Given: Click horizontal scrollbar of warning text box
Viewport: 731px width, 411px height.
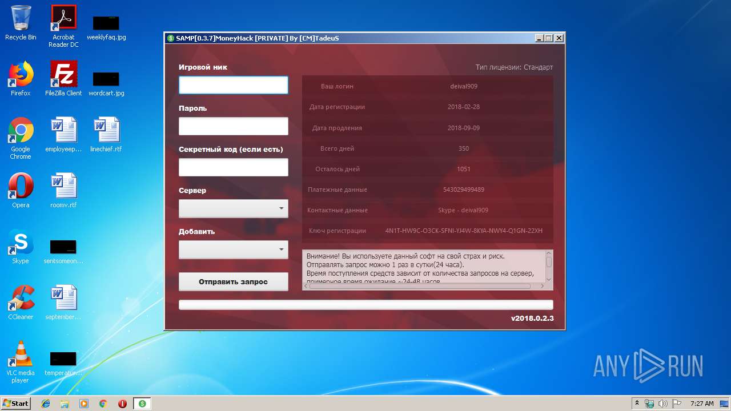Looking at the screenshot, I should pos(424,286).
